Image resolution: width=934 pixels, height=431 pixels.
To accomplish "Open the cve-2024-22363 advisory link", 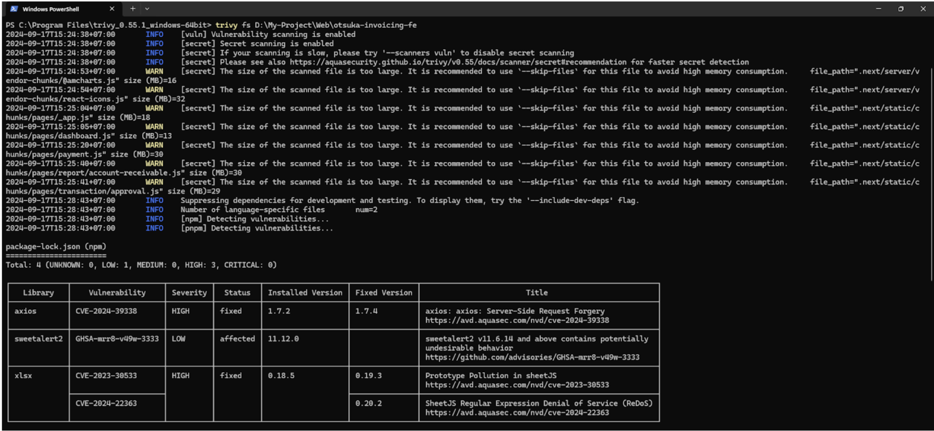I will point(517,413).
